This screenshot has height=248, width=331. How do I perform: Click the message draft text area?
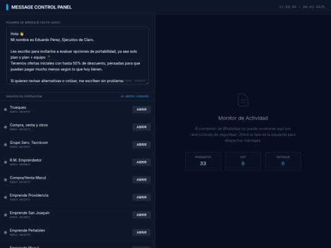pos(77,55)
